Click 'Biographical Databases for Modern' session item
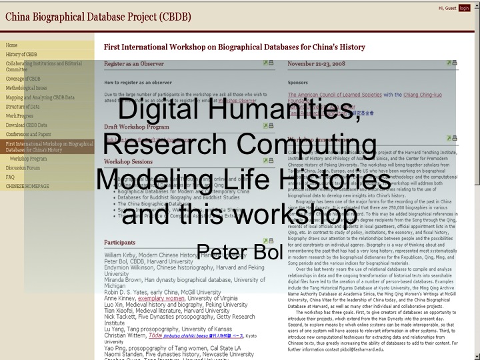The height and width of the screenshot is (360, 480). [x=183, y=191]
